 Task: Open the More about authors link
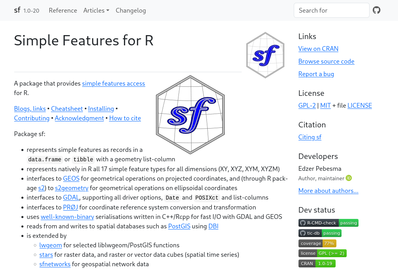pyautogui.click(x=329, y=191)
